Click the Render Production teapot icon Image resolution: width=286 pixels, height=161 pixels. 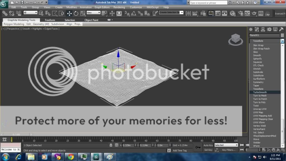pyautogui.click(x=254, y=13)
